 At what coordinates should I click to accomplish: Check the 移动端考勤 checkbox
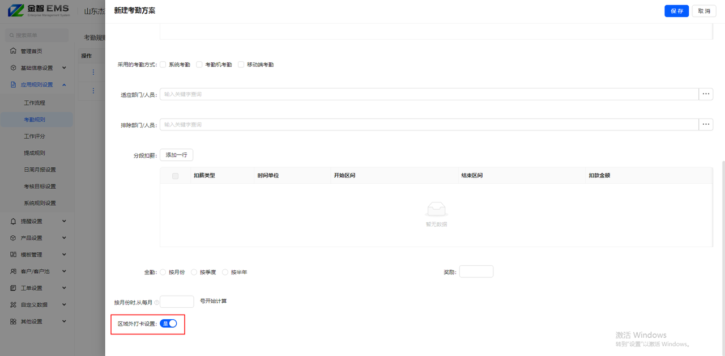241,65
